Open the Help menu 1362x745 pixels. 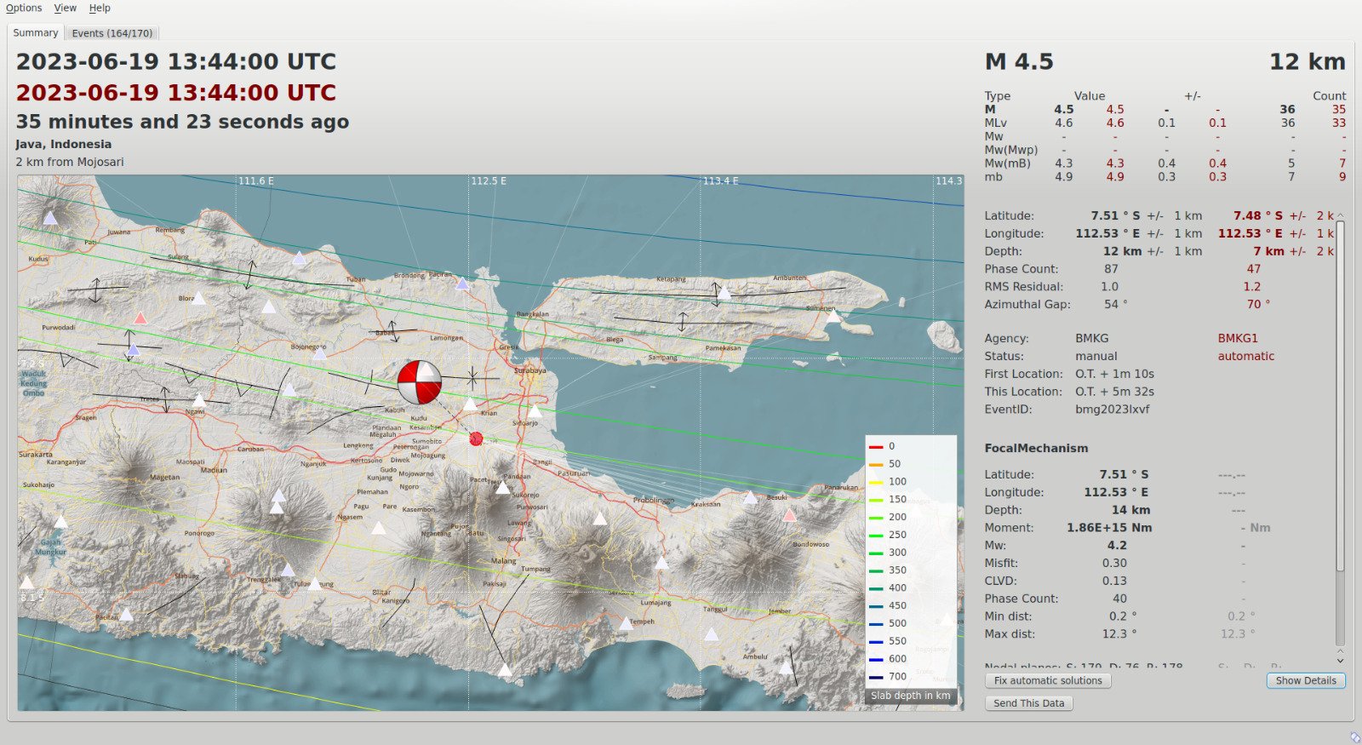[x=100, y=8]
